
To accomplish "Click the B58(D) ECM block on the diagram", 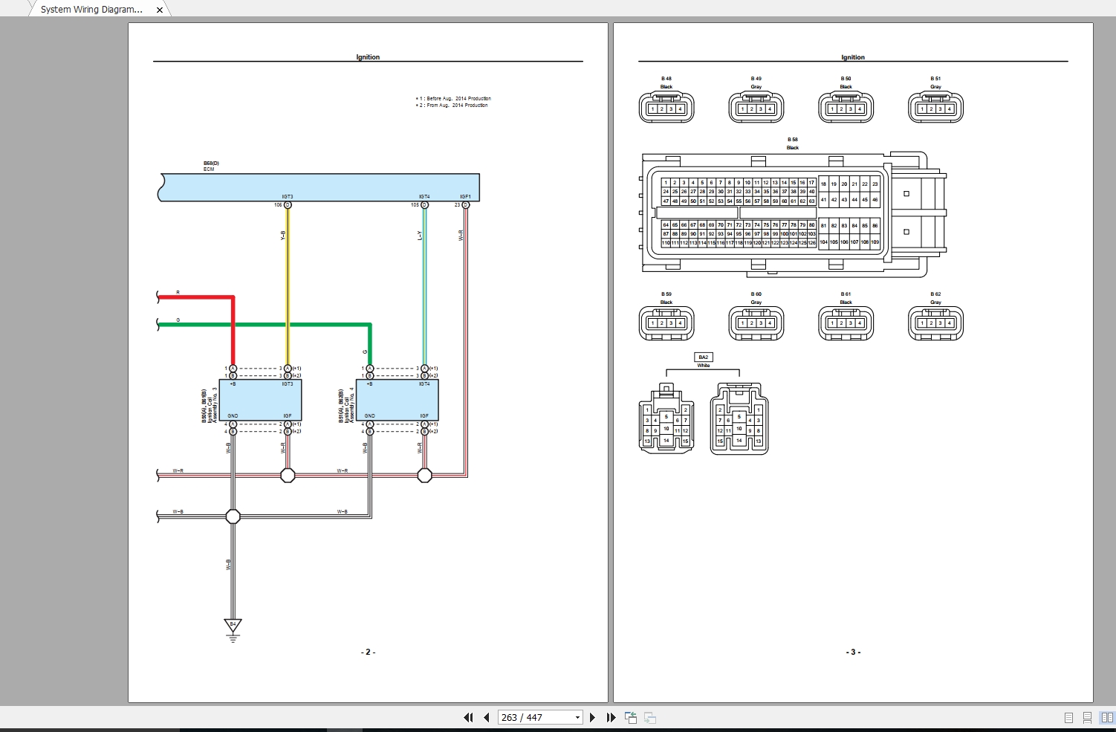I will [x=319, y=187].
